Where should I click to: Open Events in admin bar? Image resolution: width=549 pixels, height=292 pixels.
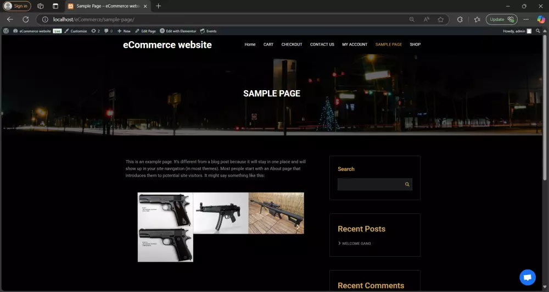pyautogui.click(x=208, y=31)
